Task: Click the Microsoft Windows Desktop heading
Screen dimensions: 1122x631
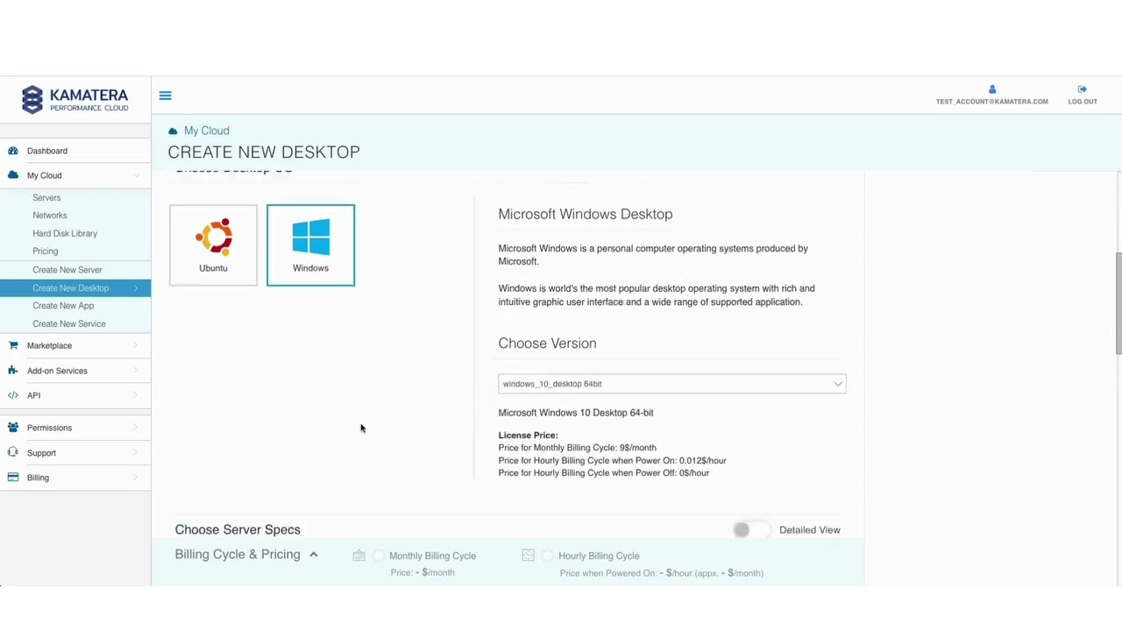Action: point(586,214)
